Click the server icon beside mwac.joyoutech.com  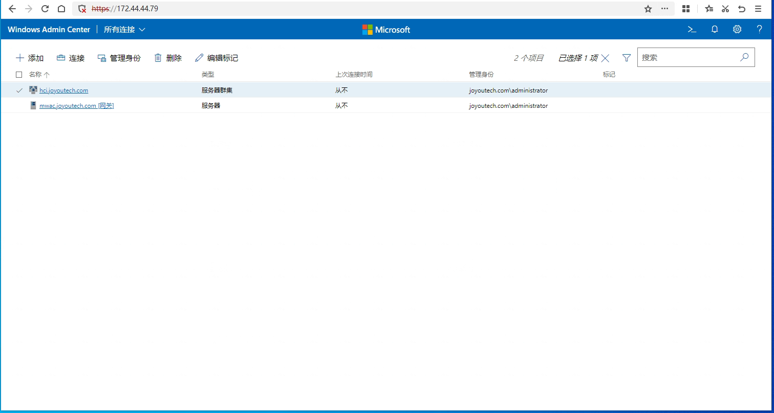[x=33, y=105]
